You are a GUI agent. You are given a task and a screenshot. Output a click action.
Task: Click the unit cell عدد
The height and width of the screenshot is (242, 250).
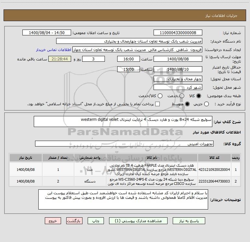tap(90, 170)
